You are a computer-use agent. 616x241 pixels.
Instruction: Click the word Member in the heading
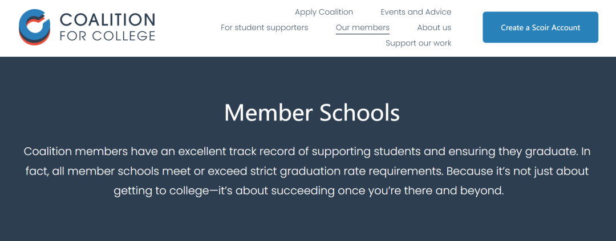coord(268,113)
